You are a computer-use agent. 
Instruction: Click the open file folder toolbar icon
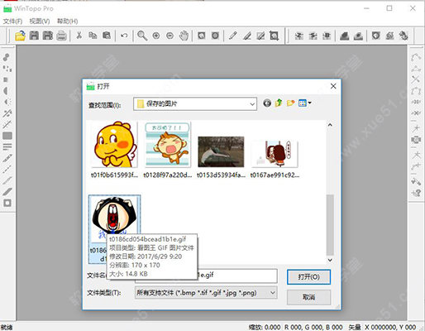(x=20, y=36)
